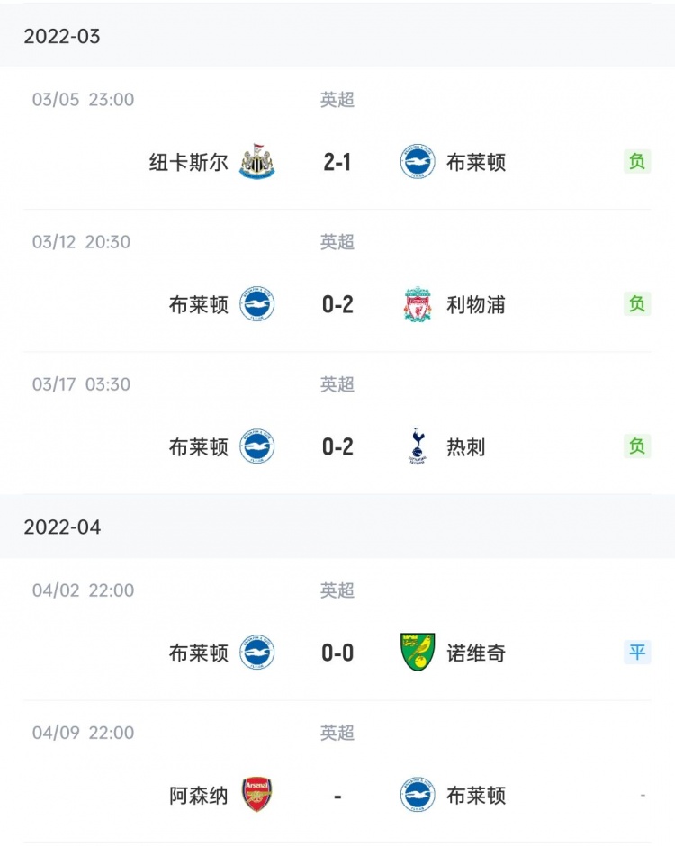
Task: Tap the 2022-04 month header
Action: (337, 526)
